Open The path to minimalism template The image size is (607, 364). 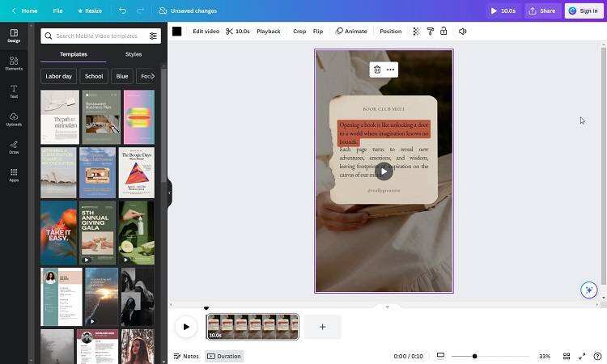click(x=60, y=117)
